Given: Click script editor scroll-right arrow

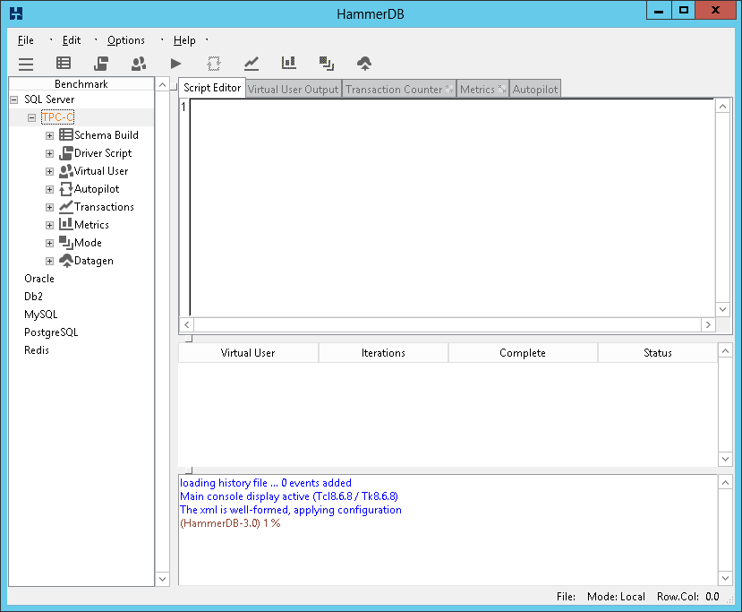Looking at the screenshot, I should 708,324.
